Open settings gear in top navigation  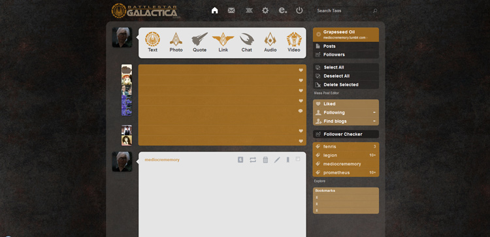click(265, 10)
